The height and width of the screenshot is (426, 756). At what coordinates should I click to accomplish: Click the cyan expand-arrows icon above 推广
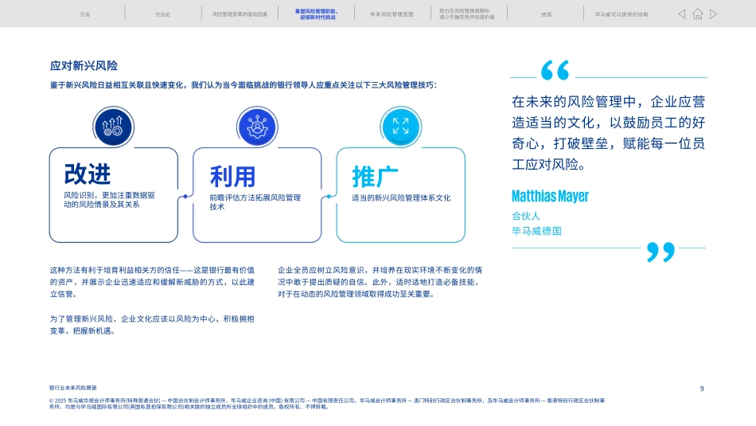pyautogui.click(x=400, y=127)
